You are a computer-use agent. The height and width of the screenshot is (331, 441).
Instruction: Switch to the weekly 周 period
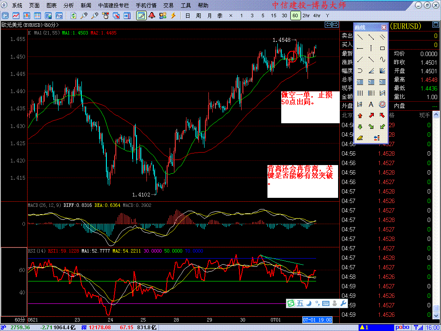point(198,16)
